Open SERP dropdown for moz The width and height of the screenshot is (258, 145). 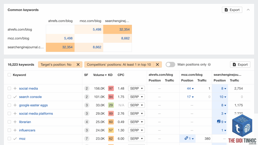(x=136, y=139)
